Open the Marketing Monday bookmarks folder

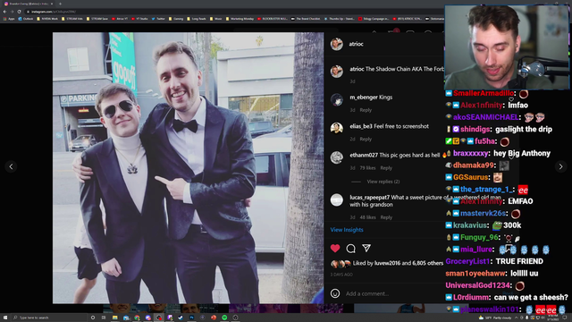click(240, 19)
